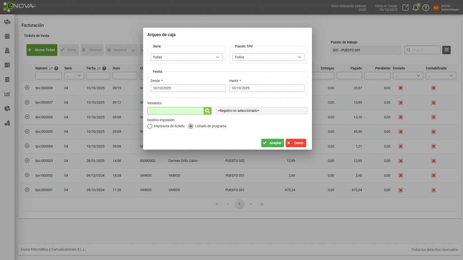Go to pagination page 1

239,204
